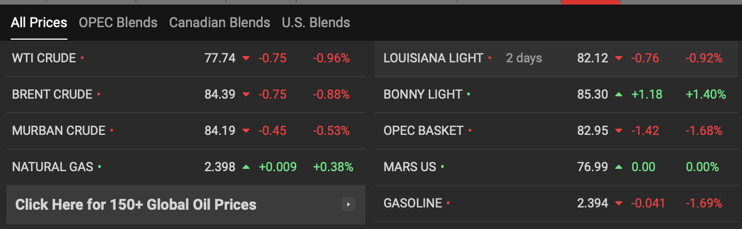This screenshot has width=742, height=229.
Task: Click the OPEC BASKET label
Action: click(423, 130)
